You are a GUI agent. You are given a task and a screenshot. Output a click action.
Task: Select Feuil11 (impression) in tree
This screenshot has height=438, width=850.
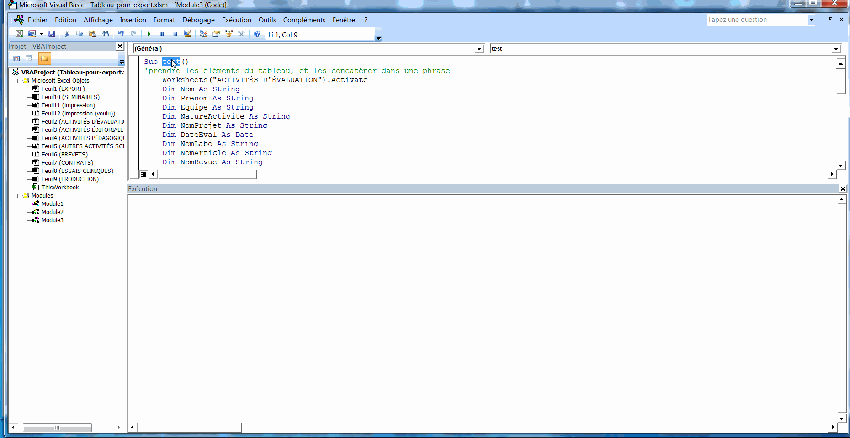click(x=68, y=105)
